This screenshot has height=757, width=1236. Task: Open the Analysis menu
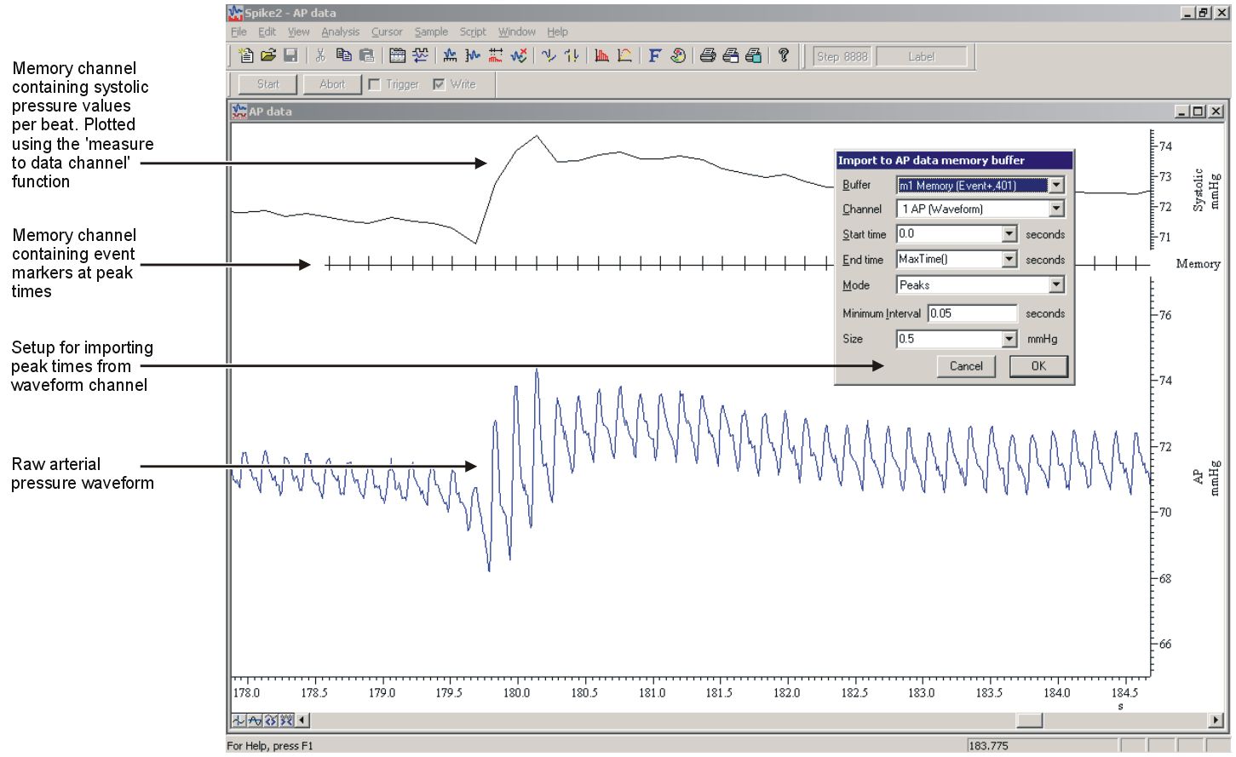point(340,32)
